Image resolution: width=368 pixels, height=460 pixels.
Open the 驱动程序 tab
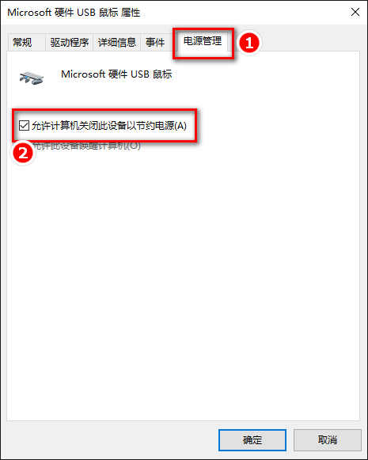(x=69, y=43)
